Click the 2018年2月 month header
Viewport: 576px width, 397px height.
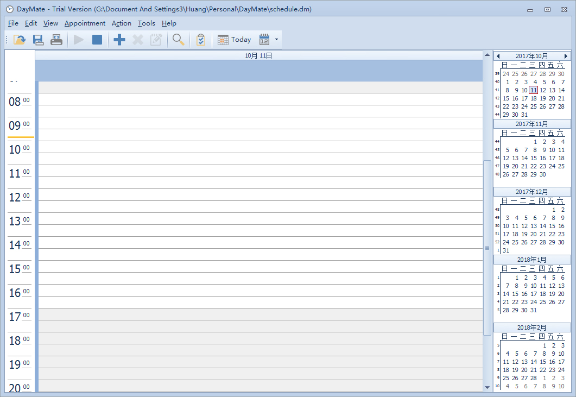coord(531,327)
